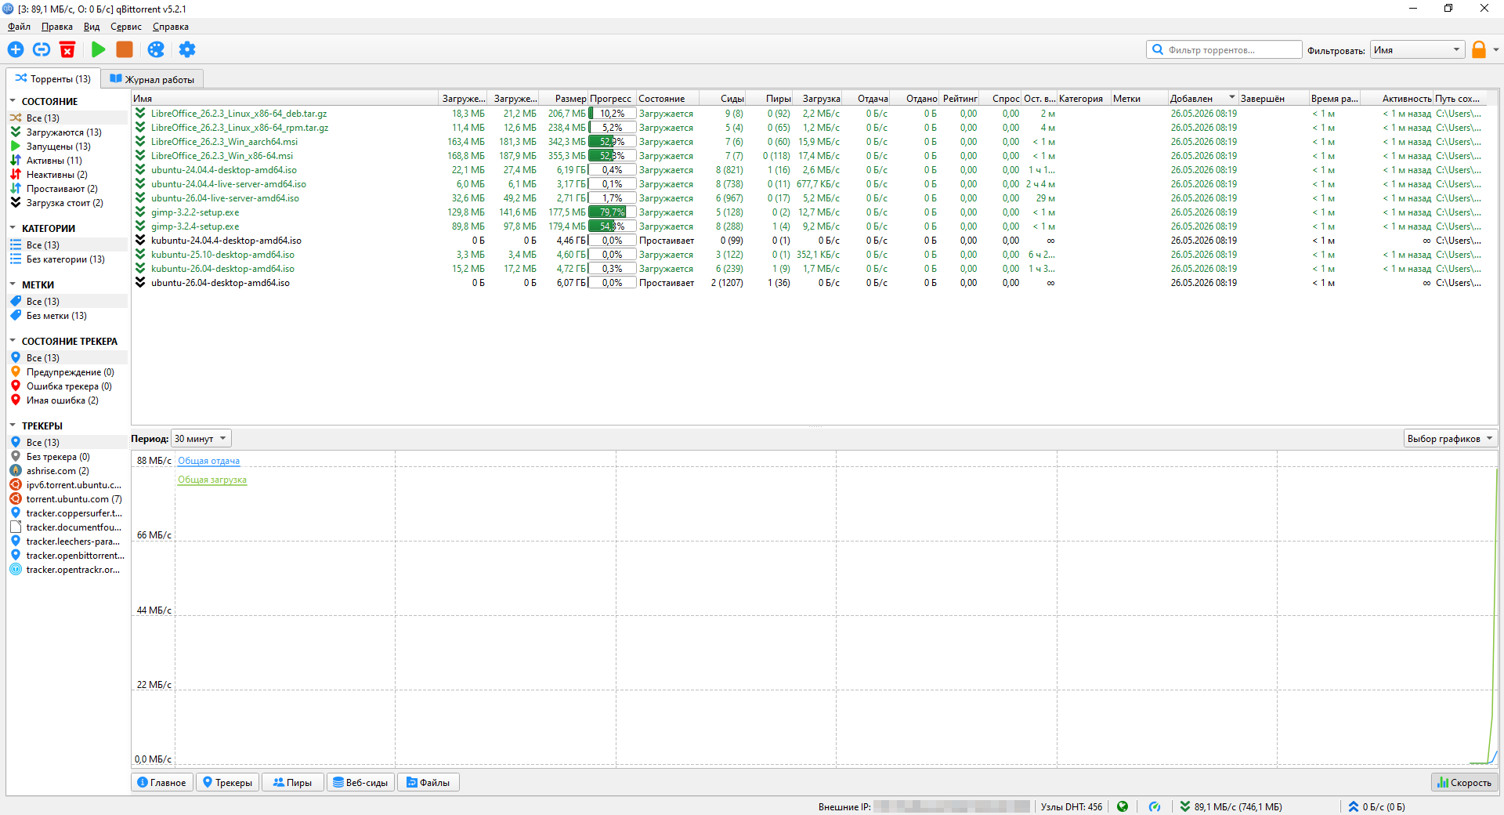Open the Справка menu
1504x815 pixels.
(170, 27)
